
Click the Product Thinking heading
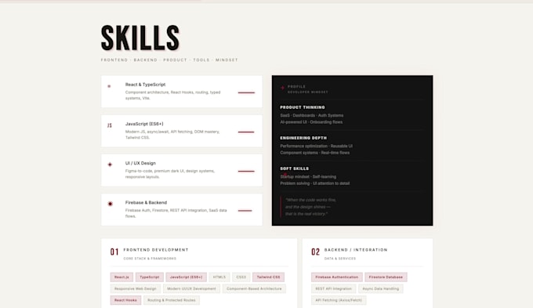tap(303, 107)
